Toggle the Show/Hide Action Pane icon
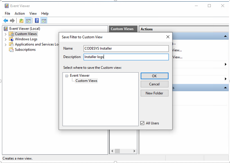This screenshot has height=163, width=230. click(44, 21)
